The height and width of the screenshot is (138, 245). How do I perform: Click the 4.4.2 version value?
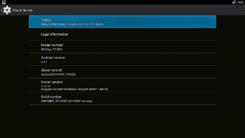click(x=44, y=62)
